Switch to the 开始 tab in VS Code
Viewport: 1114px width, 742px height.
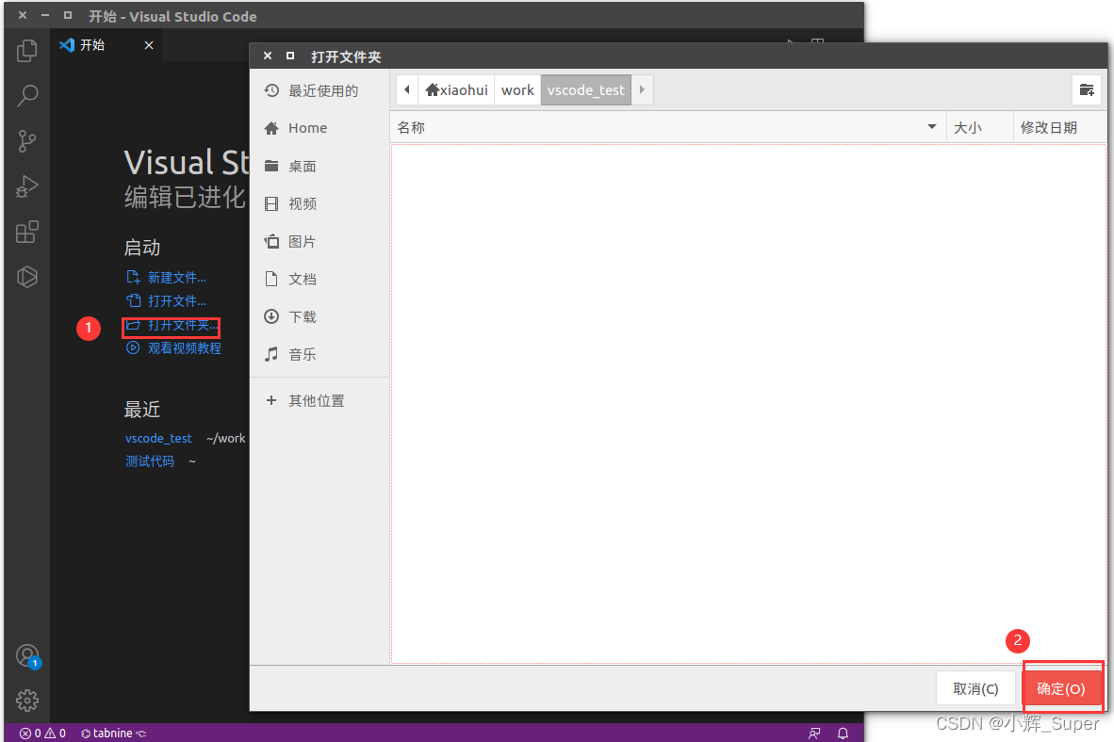[106, 45]
